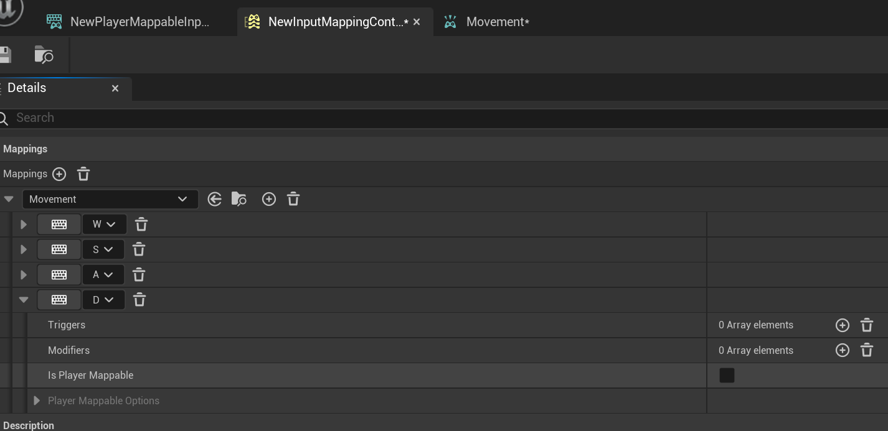This screenshot has width=888, height=431.
Task: Click the Browse to Asset toolbar icon
Action: [44, 55]
